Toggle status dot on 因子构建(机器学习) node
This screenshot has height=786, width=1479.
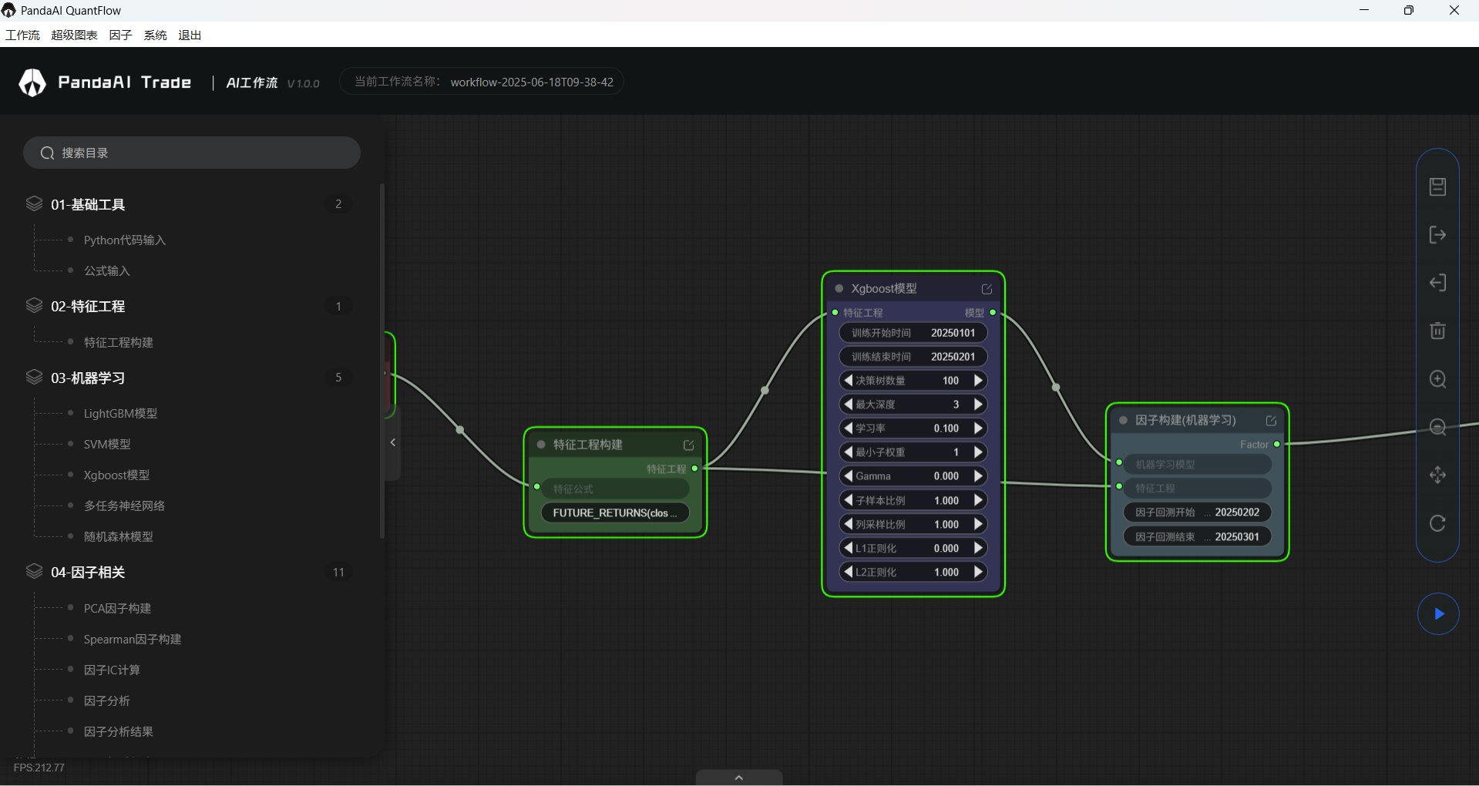[1123, 421]
